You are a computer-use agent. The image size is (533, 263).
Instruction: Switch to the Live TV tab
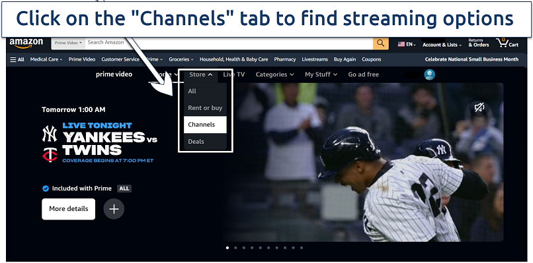coord(234,74)
